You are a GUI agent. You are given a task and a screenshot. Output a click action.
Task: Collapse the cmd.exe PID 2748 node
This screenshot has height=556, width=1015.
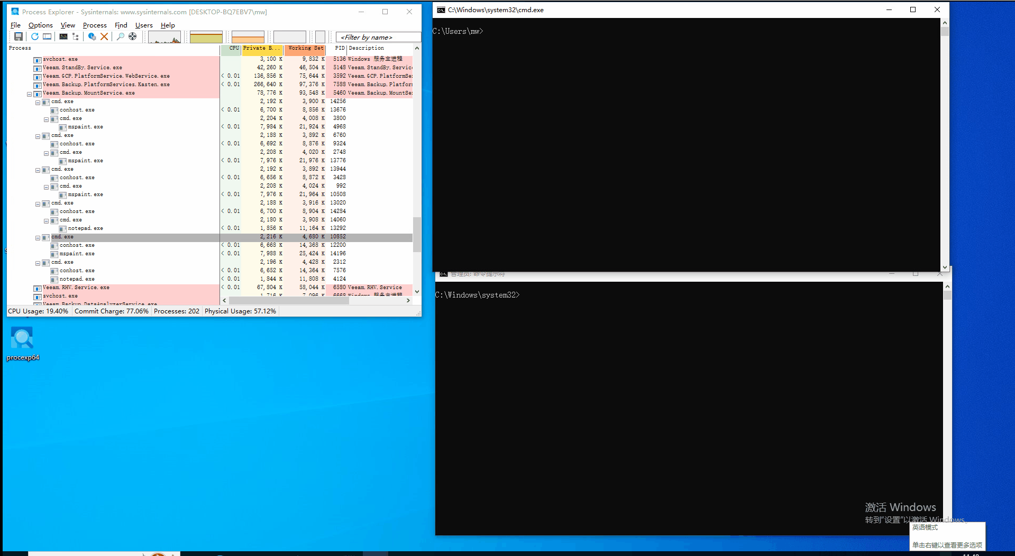[46, 153]
